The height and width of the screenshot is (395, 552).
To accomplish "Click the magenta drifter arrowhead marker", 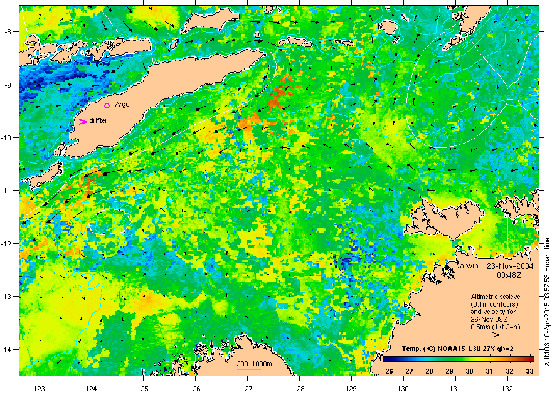I will pos(82,122).
